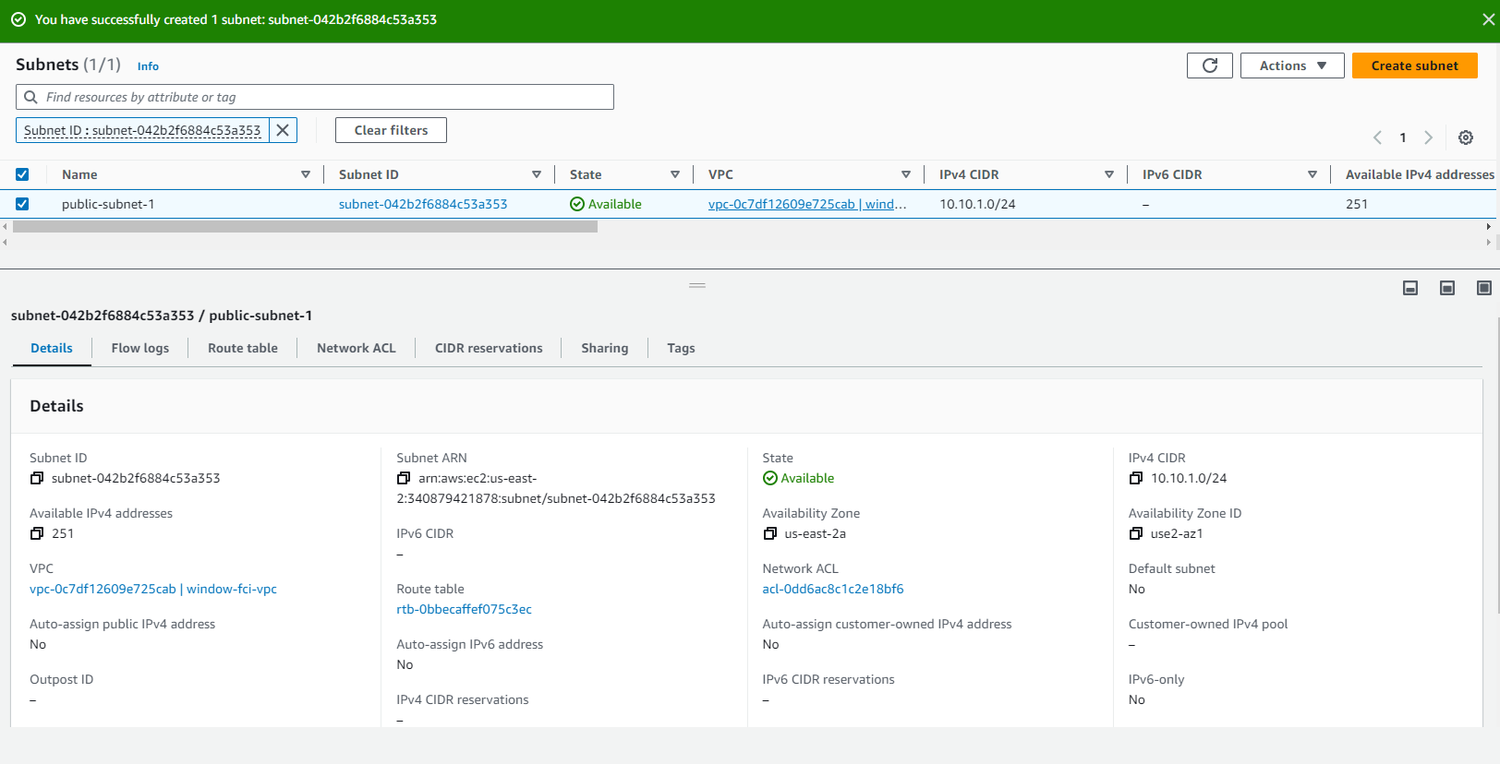Screen dimensions: 1500x764
Task: Set the split panel to the medium size
Action: point(1447,288)
